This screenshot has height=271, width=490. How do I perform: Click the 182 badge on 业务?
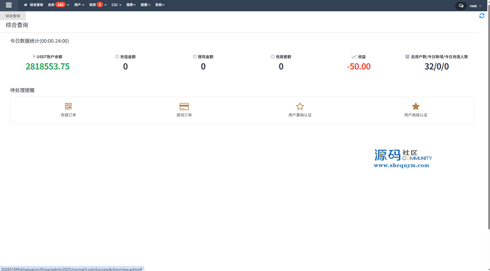60,5
